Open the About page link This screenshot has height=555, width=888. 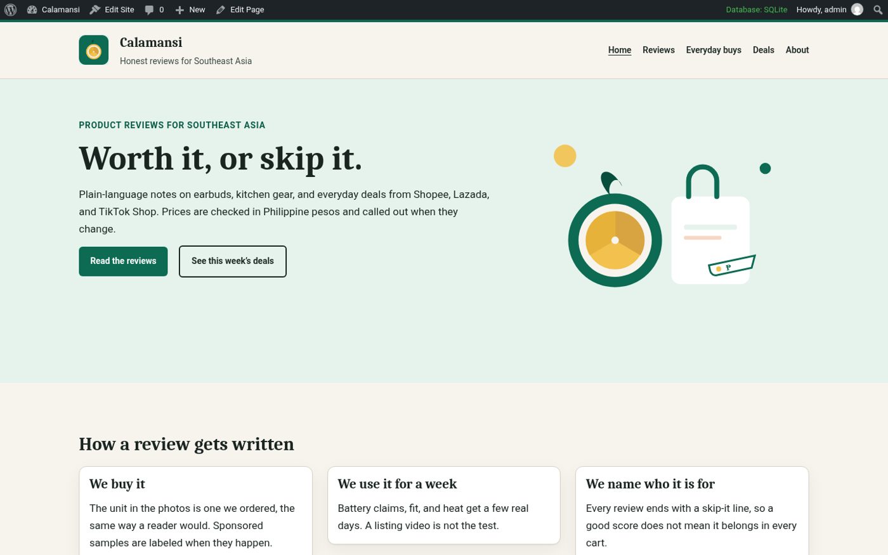[x=797, y=50]
